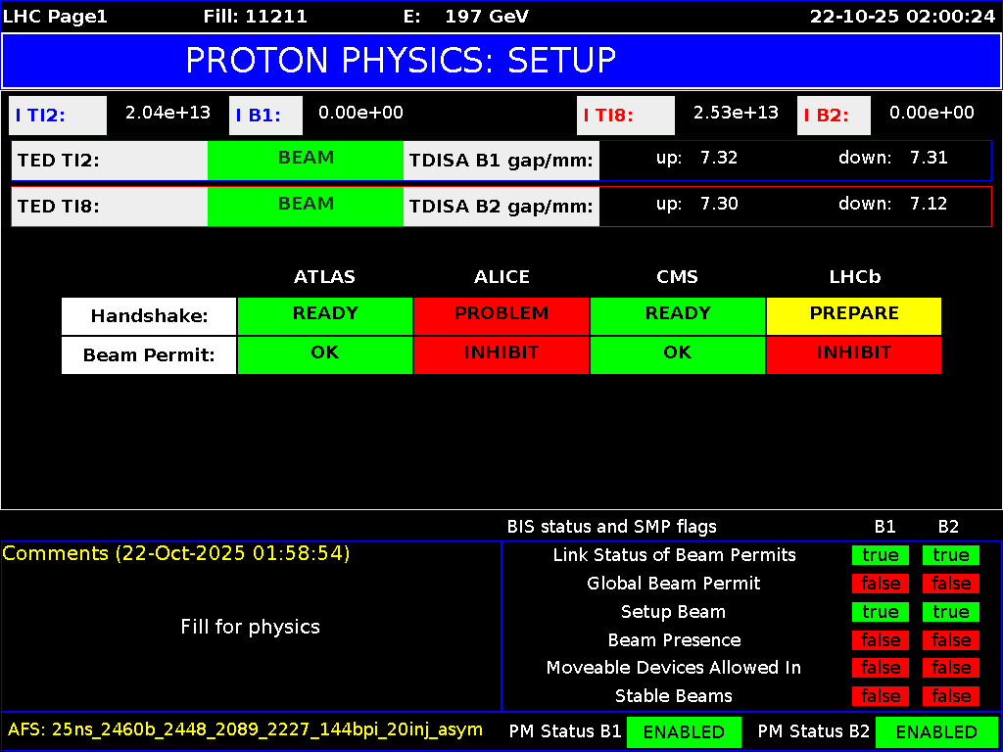The width and height of the screenshot is (1003, 752).
Task: Click the PM Status B2 ENABLED button
Action: (936, 731)
